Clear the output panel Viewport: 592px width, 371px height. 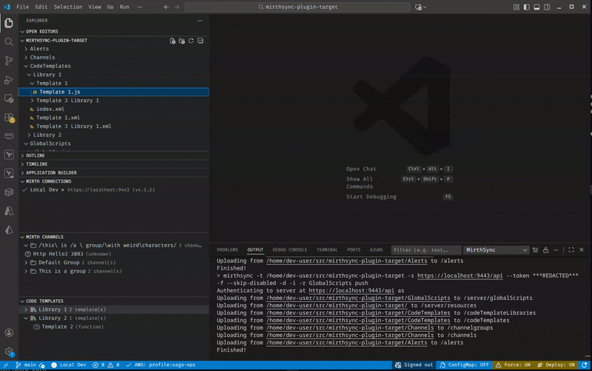pos(535,250)
